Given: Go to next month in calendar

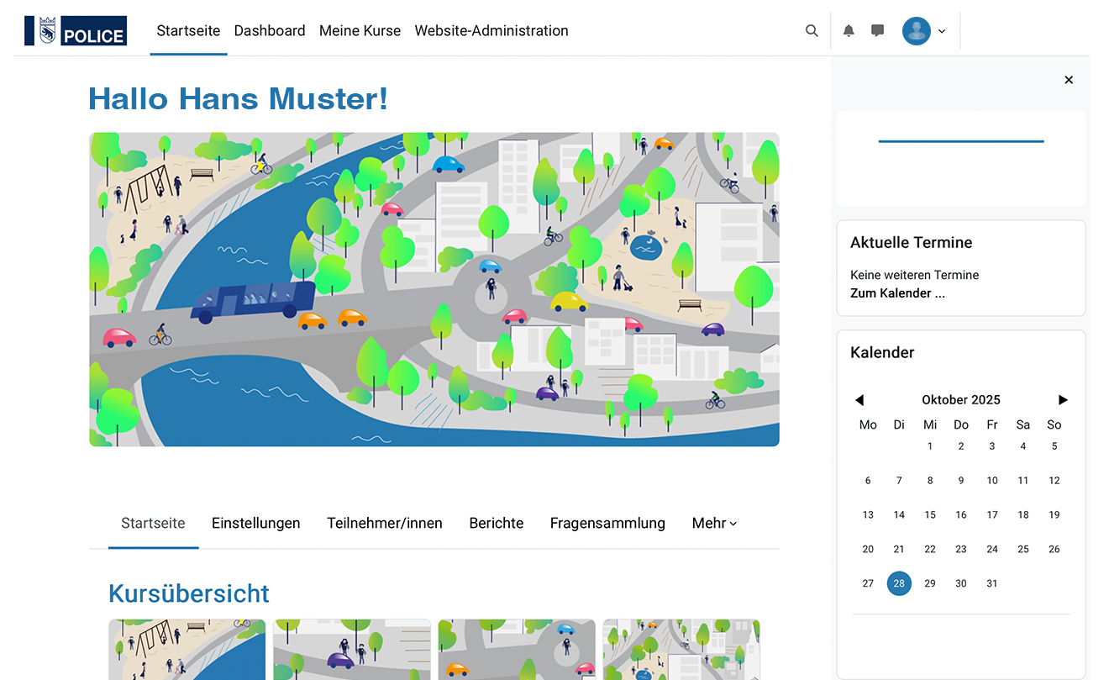Looking at the screenshot, I should click(1063, 400).
